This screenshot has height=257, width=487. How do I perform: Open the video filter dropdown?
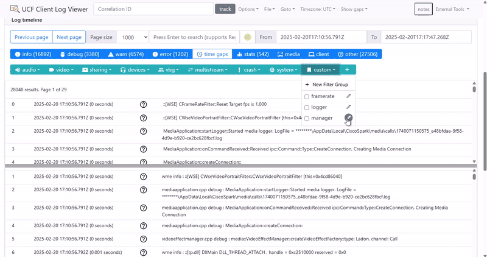(x=61, y=69)
